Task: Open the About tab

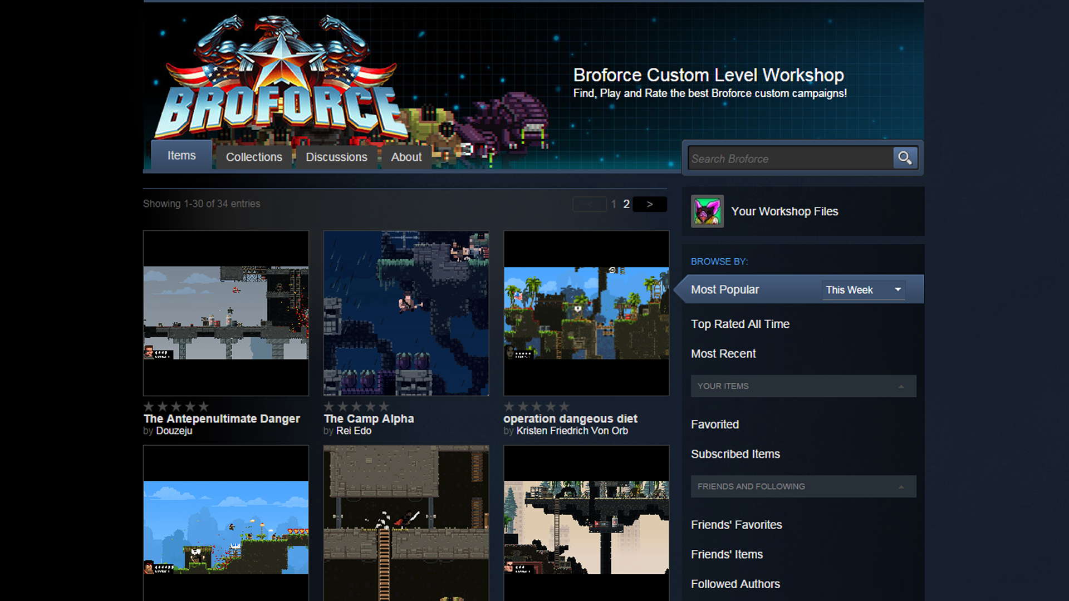Action: 406,157
